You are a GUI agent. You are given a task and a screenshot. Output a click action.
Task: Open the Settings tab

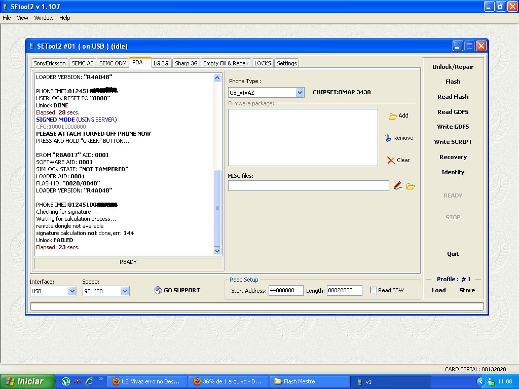coord(287,63)
